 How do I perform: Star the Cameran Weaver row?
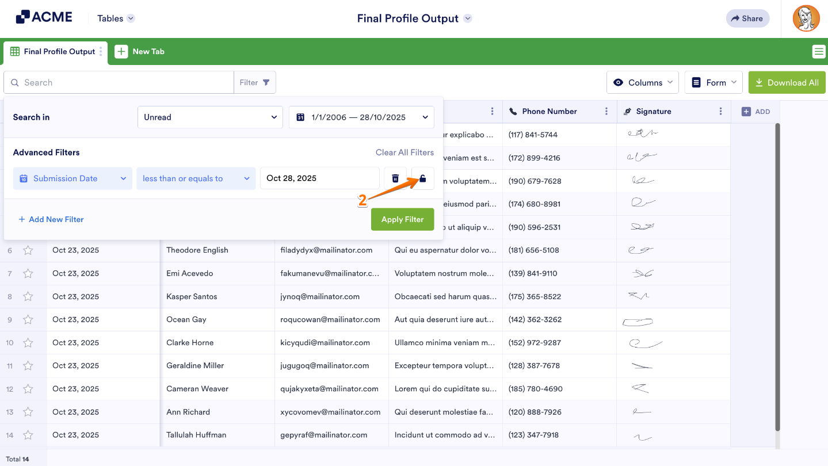point(28,389)
